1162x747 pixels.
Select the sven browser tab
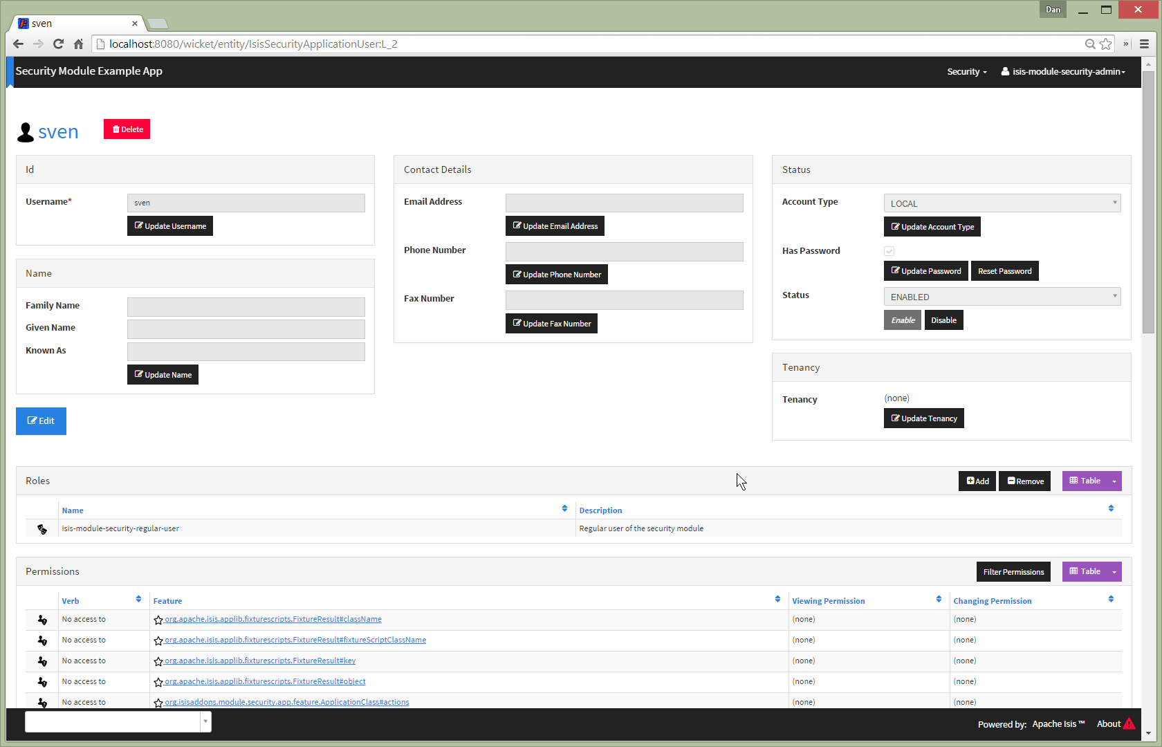(77, 24)
